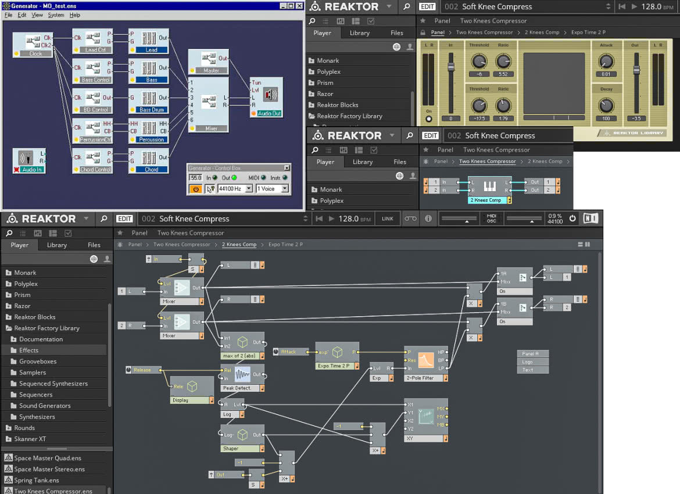Click the MIDI OSC indicator in bottom Reaktor toolbar
The image size is (680, 494).
click(491, 218)
